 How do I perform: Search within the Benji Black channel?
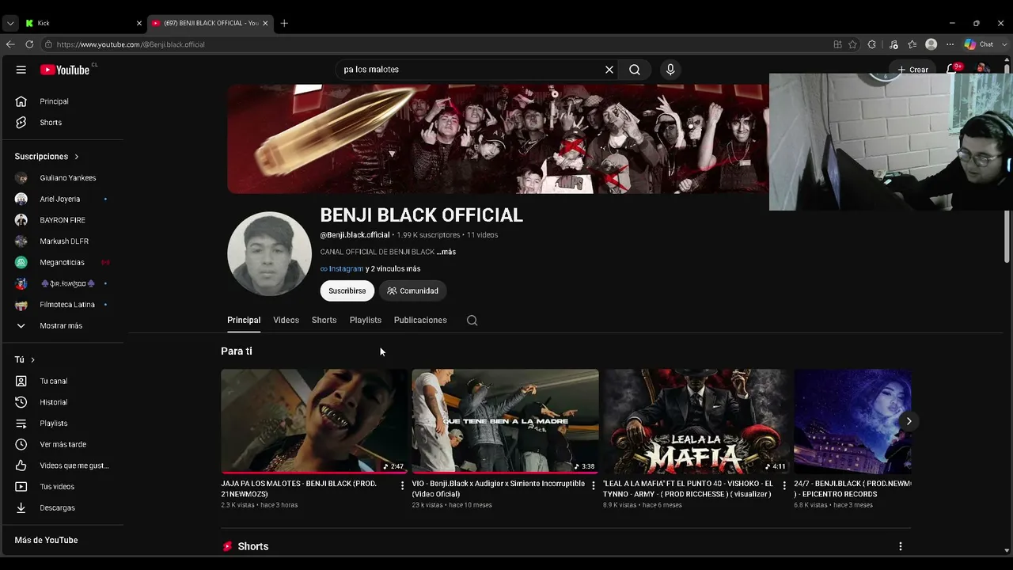coord(472,321)
